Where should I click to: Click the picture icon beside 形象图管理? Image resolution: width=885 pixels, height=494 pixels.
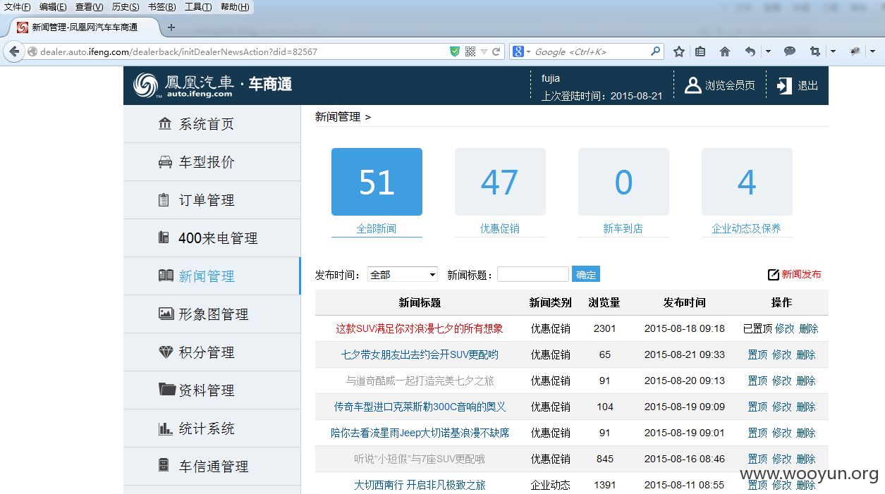click(x=166, y=314)
